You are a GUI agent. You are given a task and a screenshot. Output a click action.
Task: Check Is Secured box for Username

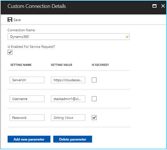(94, 99)
